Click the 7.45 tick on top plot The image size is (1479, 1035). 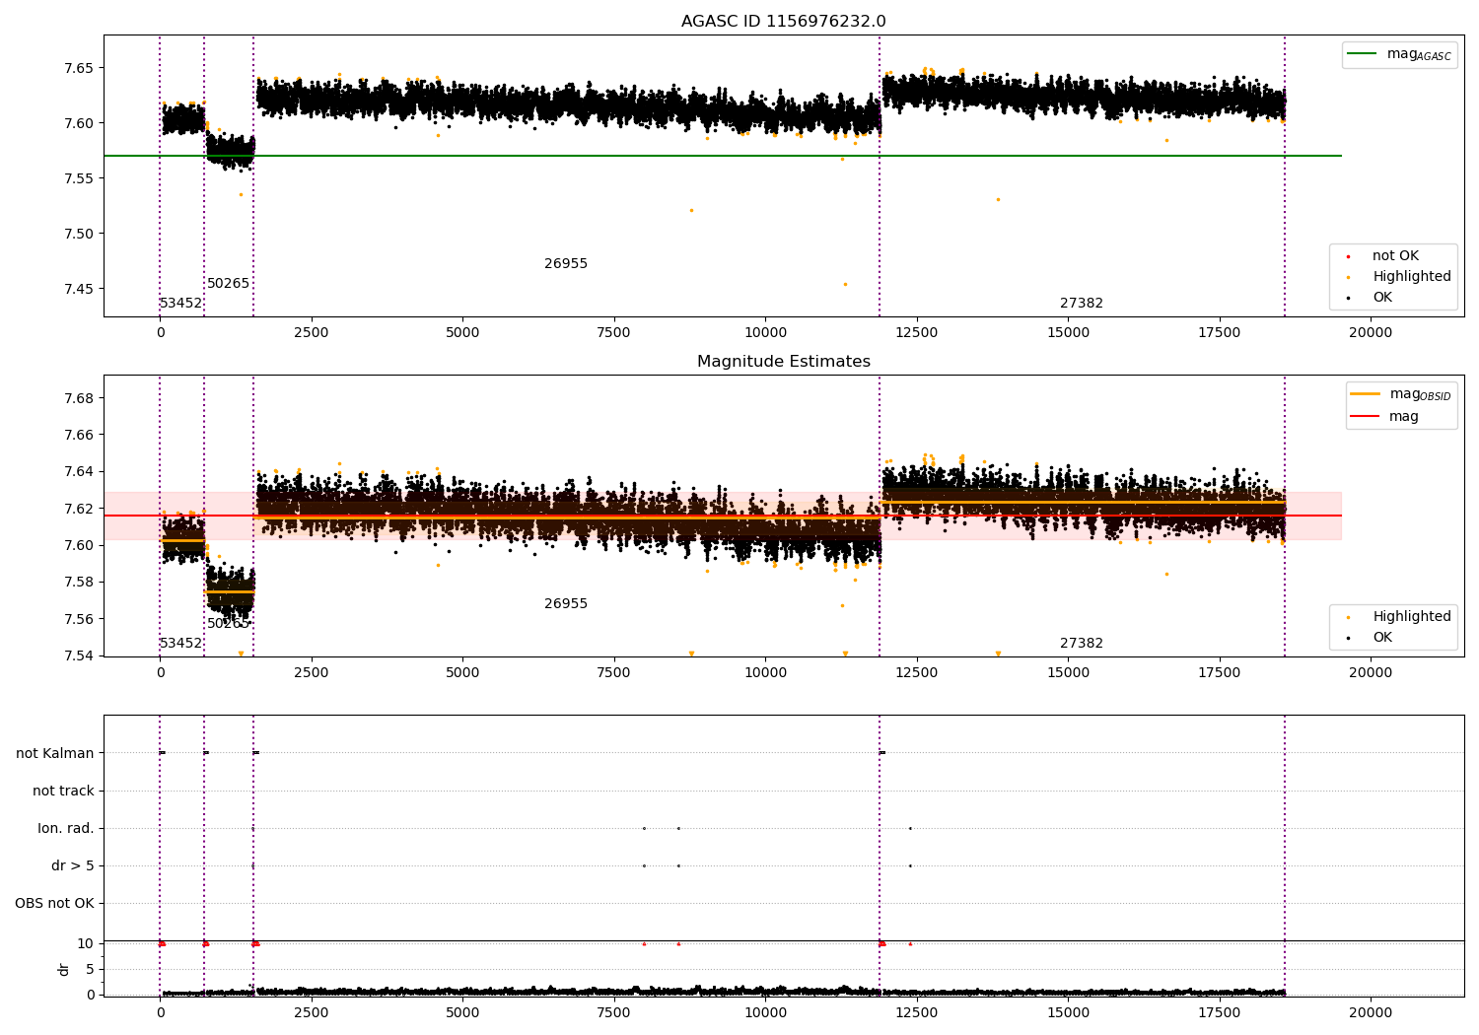tap(79, 289)
